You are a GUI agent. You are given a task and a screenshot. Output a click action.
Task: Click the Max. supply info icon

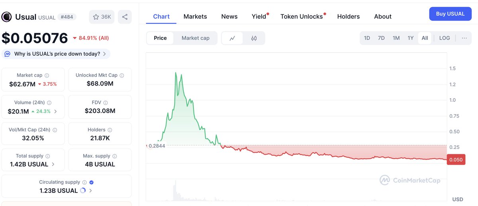115,156
